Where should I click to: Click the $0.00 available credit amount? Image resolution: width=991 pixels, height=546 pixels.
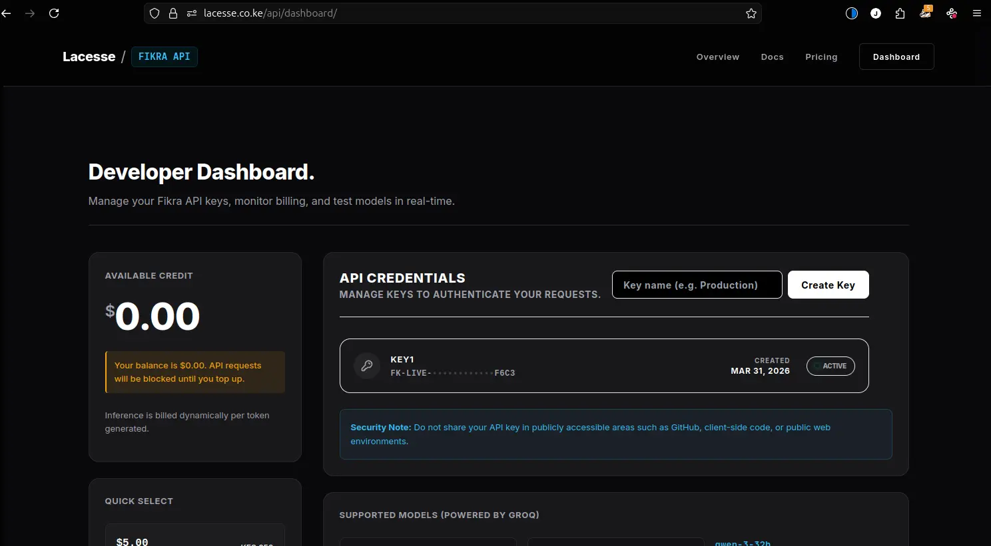coord(153,316)
